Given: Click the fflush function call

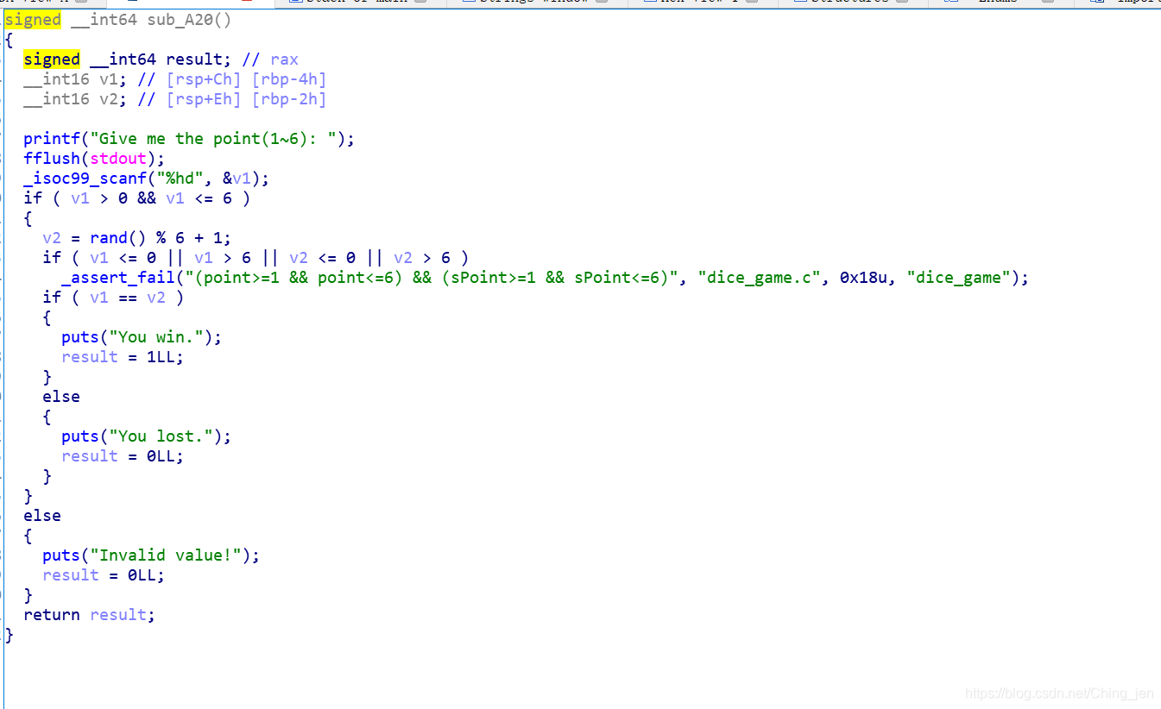Looking at the screenshot, I should [52, 159].
